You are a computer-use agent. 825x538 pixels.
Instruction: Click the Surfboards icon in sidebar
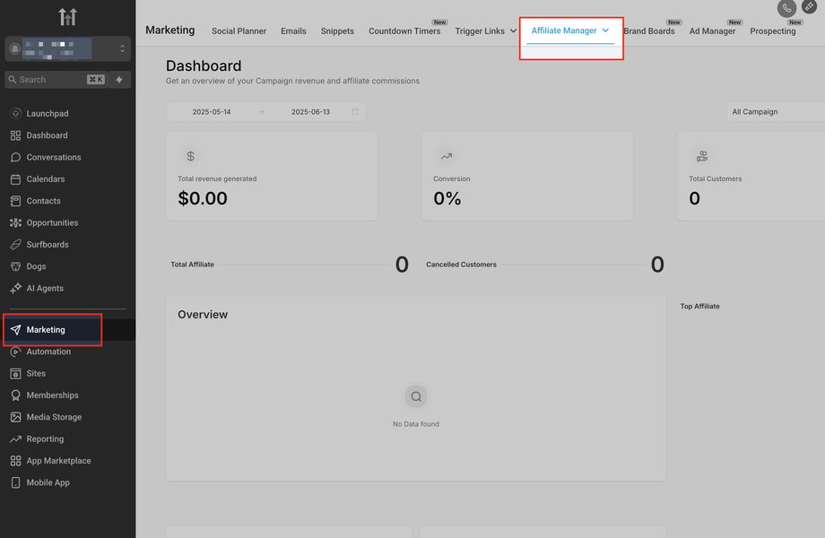(16, 245)
